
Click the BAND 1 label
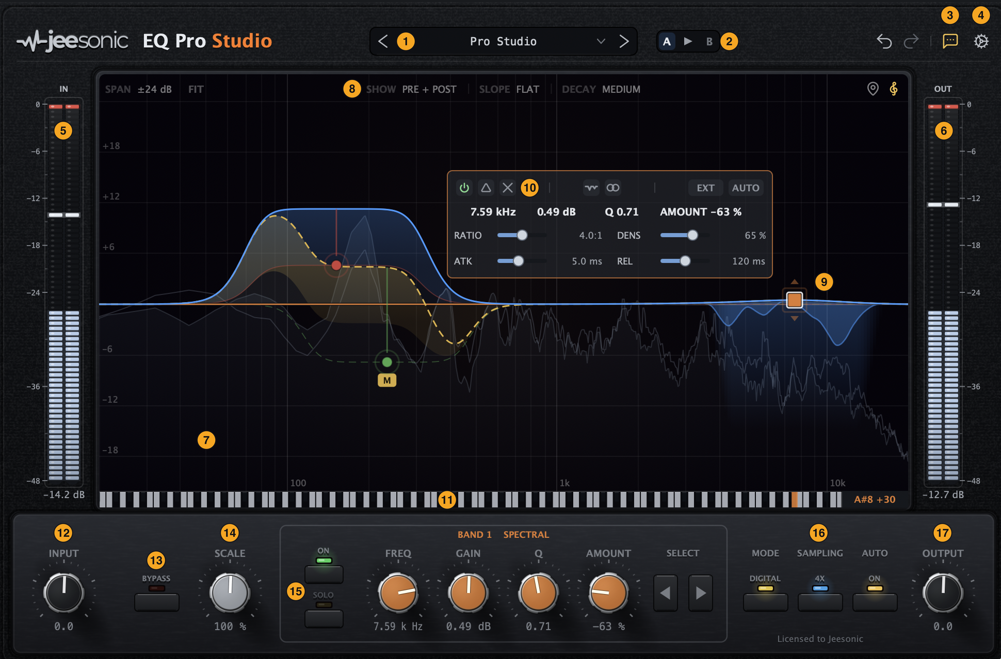tap(474, 535)
